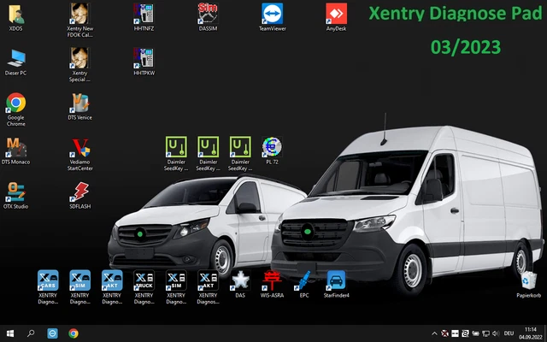This screenshot has height=342, width=547.
Task: Launch the HHTNFZ shortcut
Action: click(144, 17)
